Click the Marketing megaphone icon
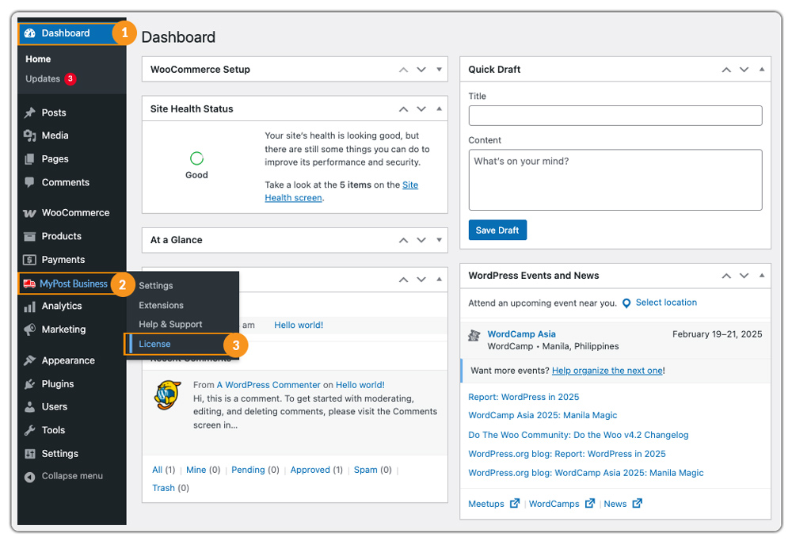This screenshot has width=792, height=541. pyautogui.click(x=30, y=330)
